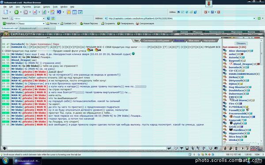Open the Tools menu
Viewport: 265px width, 165px height.
[55, 7]
